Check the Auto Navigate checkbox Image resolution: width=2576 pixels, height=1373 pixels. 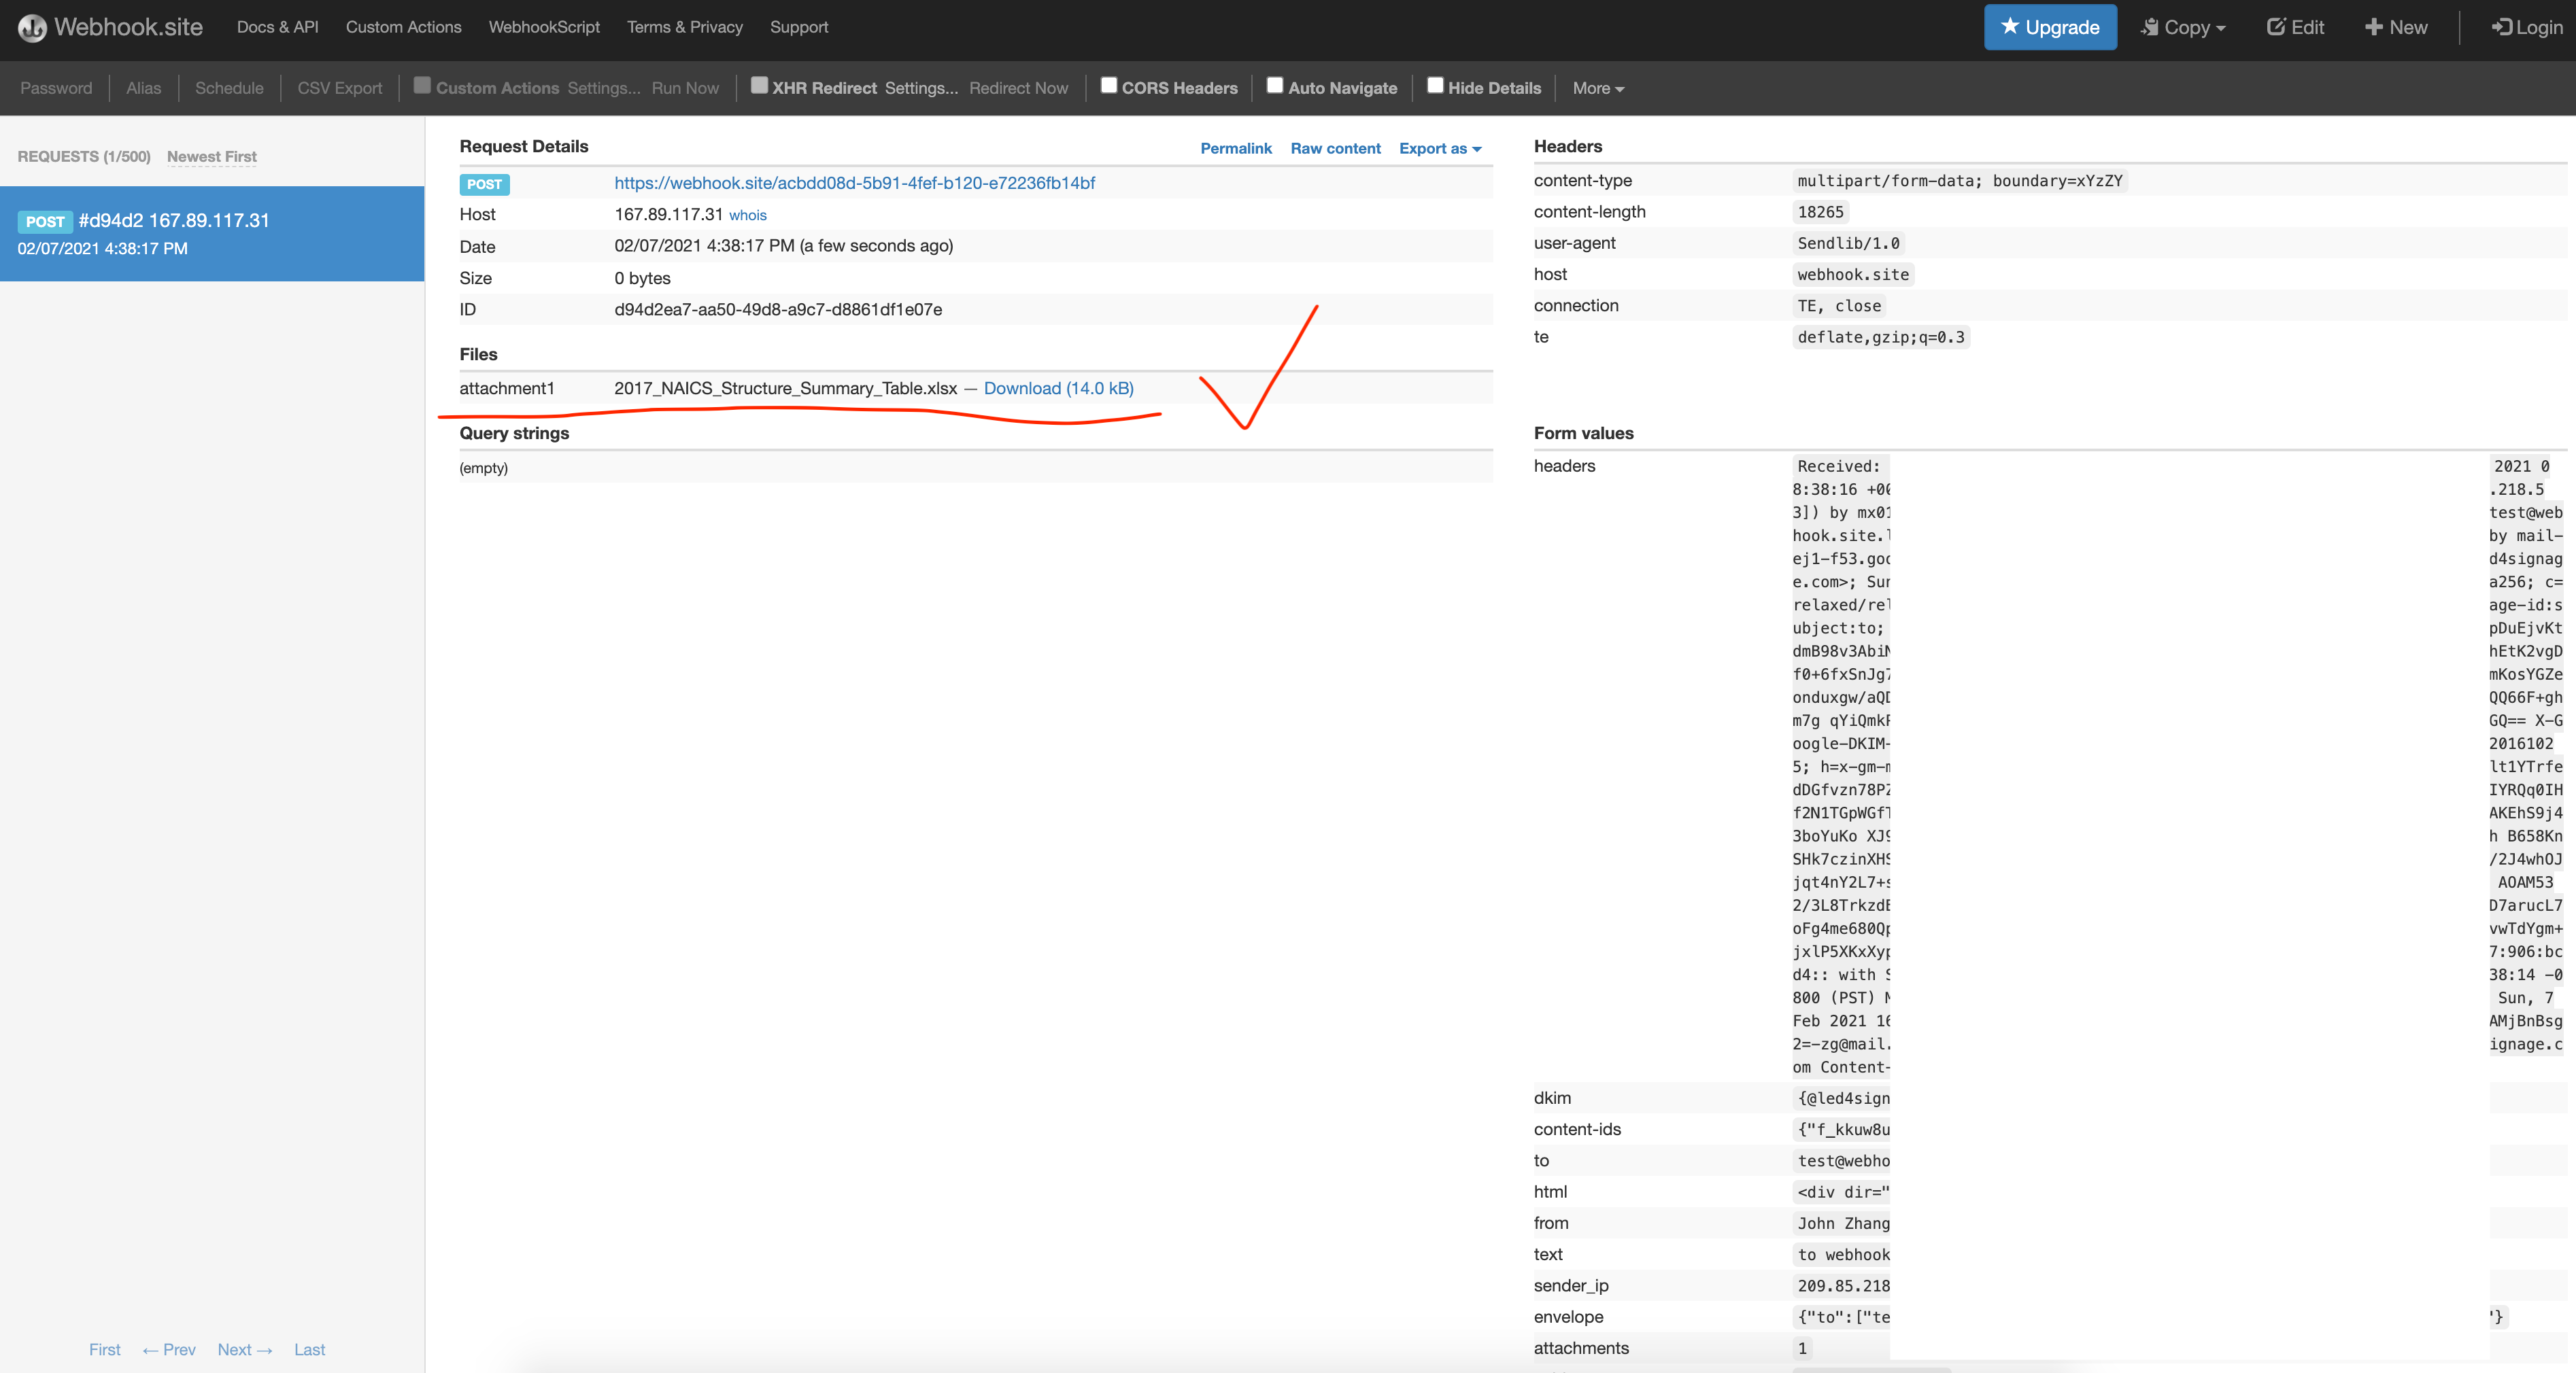[1275, 86]
